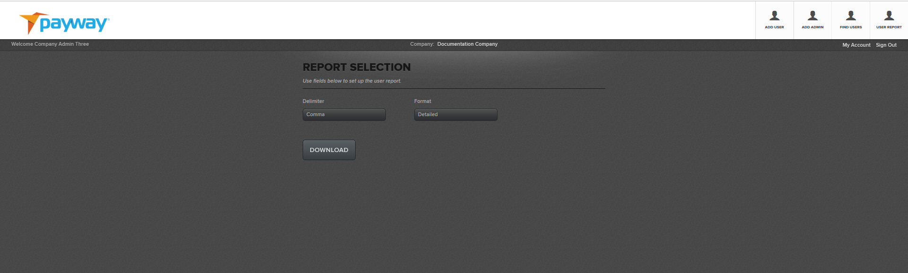This screenshot has height=273, width=908.
Task: Click the REPORT SELECTION heading
Action: tap(357, 67)
